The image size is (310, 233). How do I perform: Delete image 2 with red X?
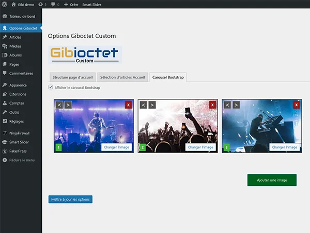212,105
